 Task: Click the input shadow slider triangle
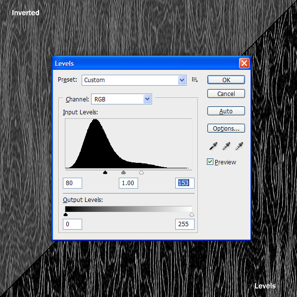coord(105,172)
